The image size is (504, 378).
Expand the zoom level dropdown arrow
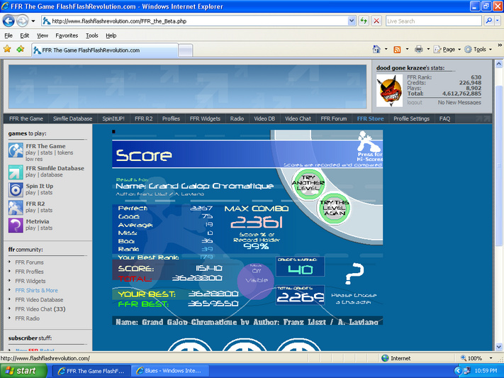[x=491, y=358]
